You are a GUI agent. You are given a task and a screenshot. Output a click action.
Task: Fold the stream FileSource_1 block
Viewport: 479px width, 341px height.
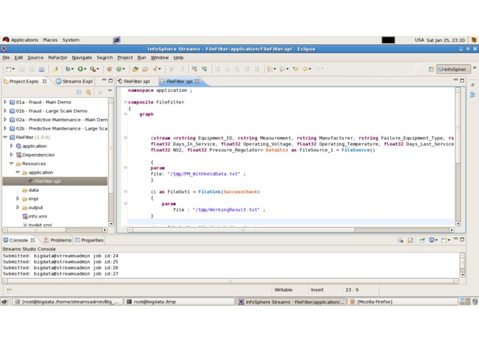125,138
